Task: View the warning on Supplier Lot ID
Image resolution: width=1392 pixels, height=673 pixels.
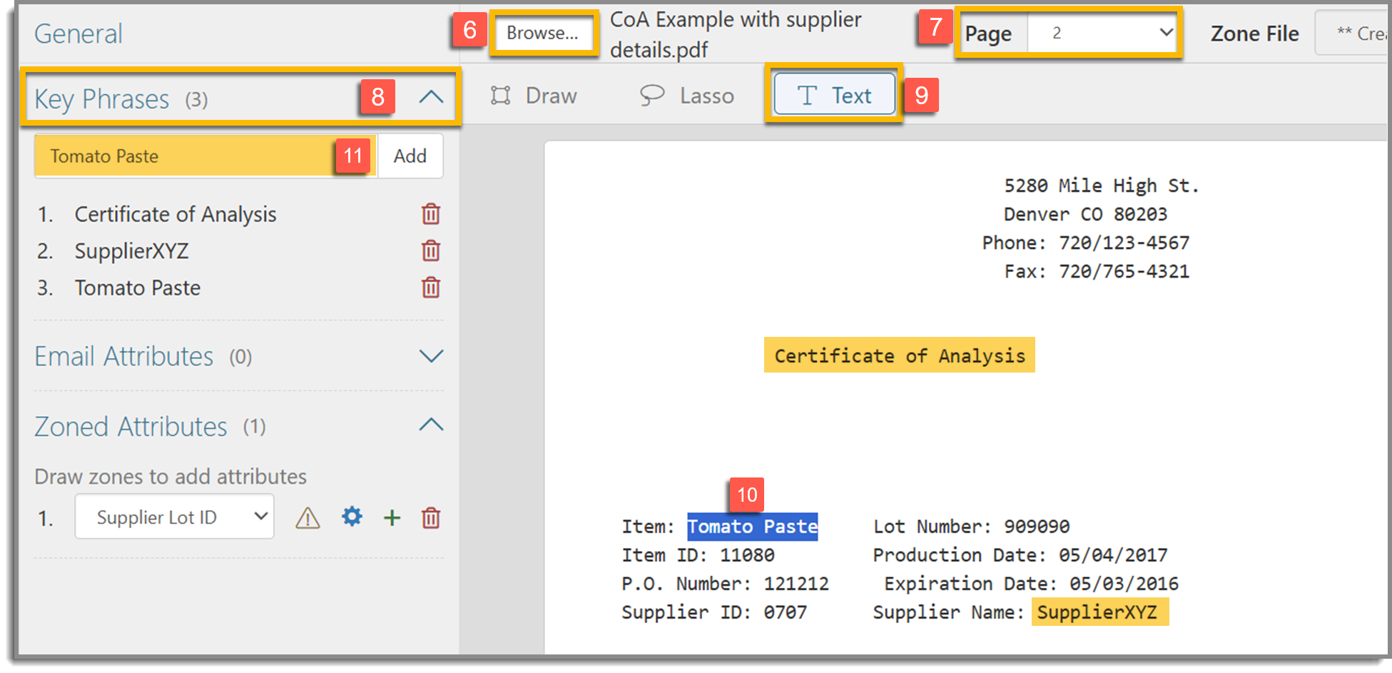Action: coord(307,517)
